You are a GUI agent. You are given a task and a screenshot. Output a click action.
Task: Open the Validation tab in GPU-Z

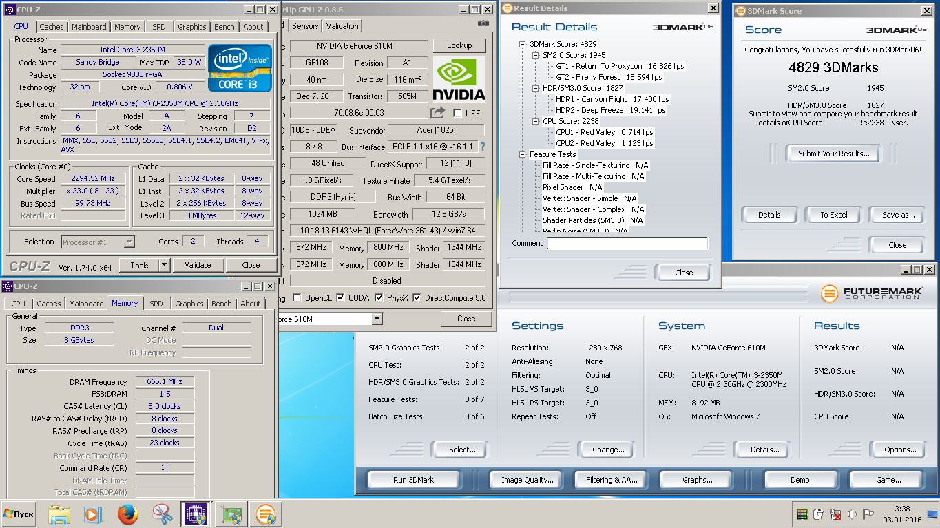coord(342,26)
